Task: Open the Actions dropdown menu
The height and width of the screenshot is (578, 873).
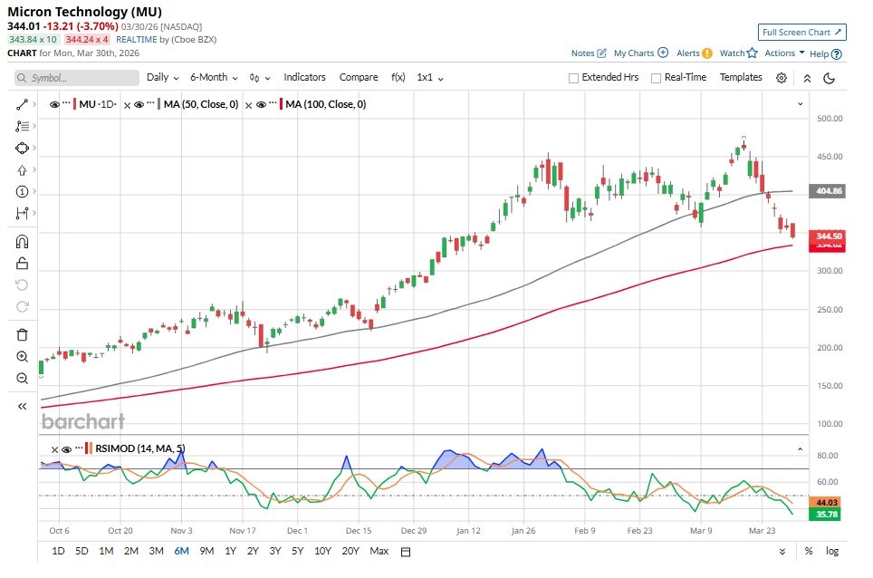Action: click(784, 53)
